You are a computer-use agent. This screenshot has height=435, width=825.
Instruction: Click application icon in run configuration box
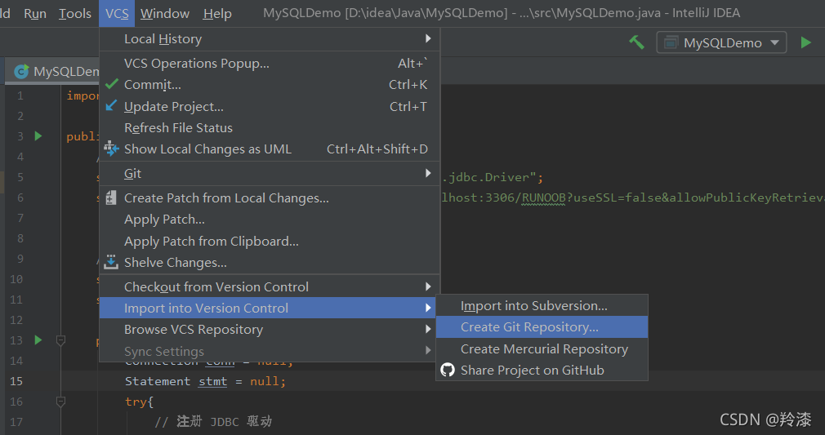pyautogui.click(x=671, y=42)
